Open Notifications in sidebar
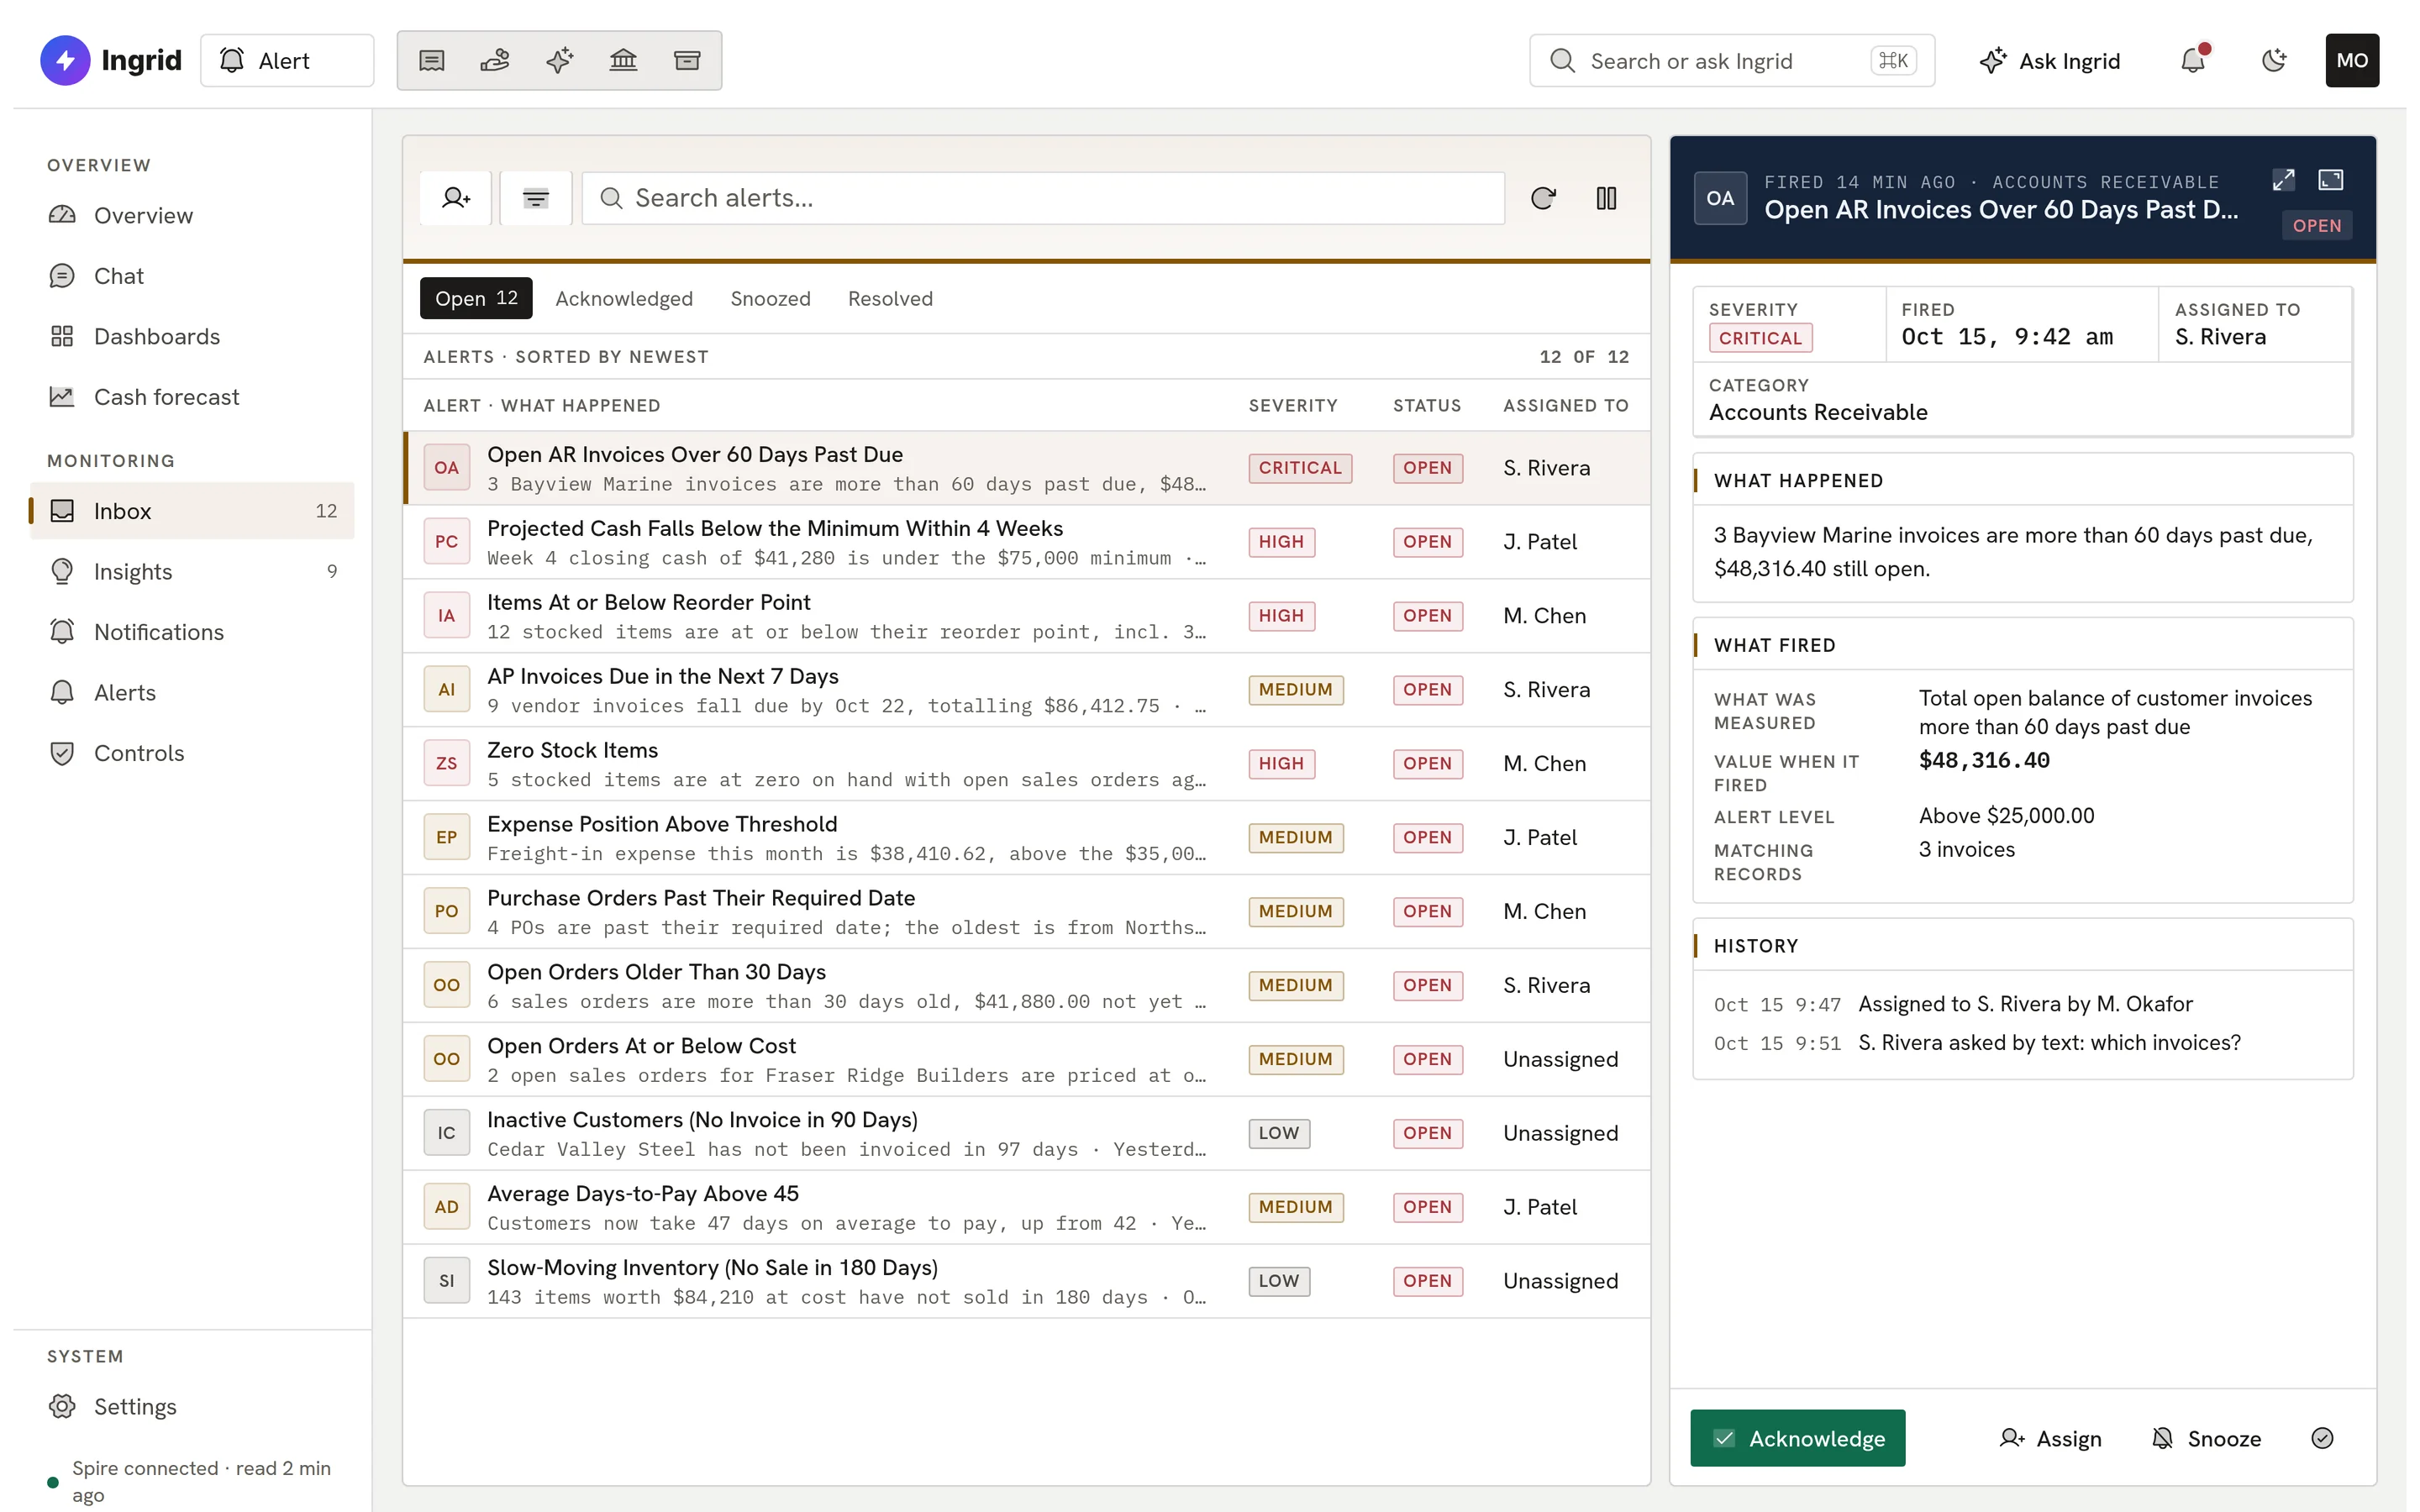 (x=192, y=632)
